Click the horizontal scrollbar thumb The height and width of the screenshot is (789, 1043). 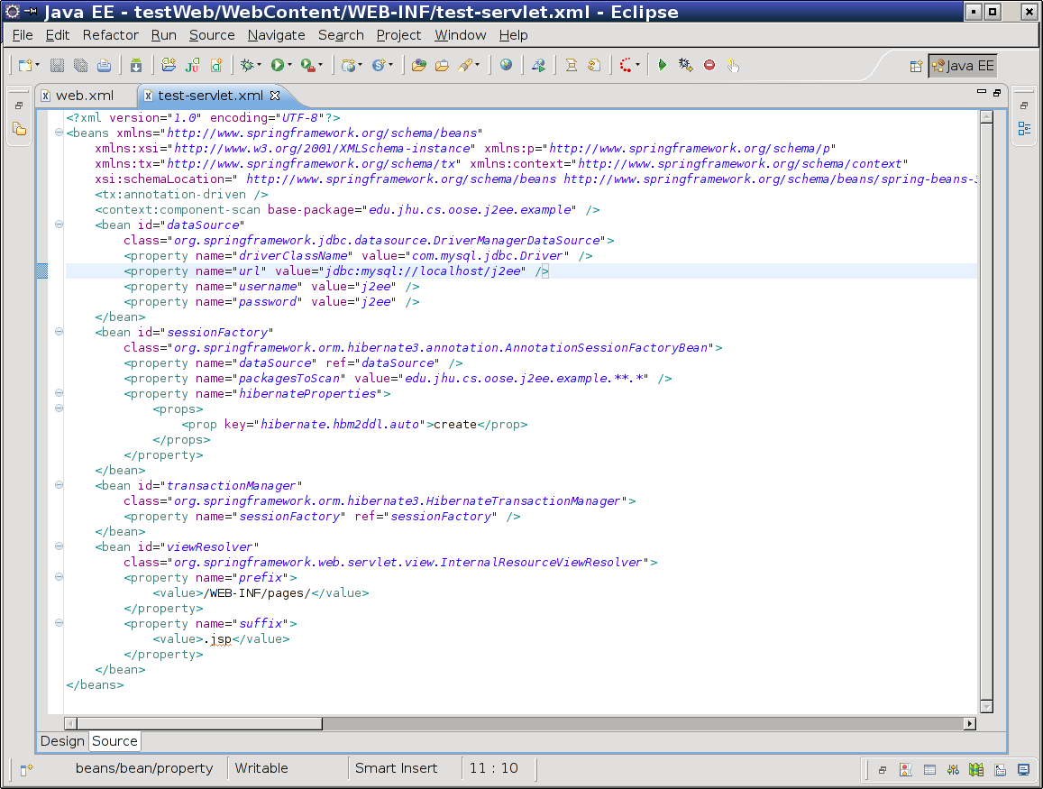[x=199, y=723]
